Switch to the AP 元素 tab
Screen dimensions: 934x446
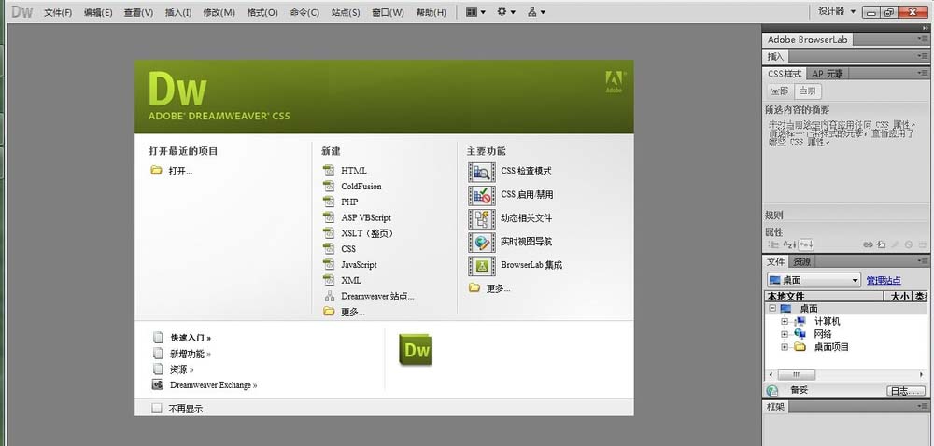coord(827,74)
